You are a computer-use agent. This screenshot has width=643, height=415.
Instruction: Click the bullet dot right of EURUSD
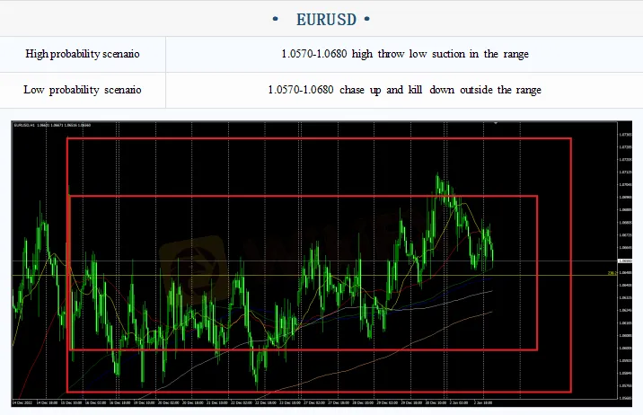click(x=367, y=18)
